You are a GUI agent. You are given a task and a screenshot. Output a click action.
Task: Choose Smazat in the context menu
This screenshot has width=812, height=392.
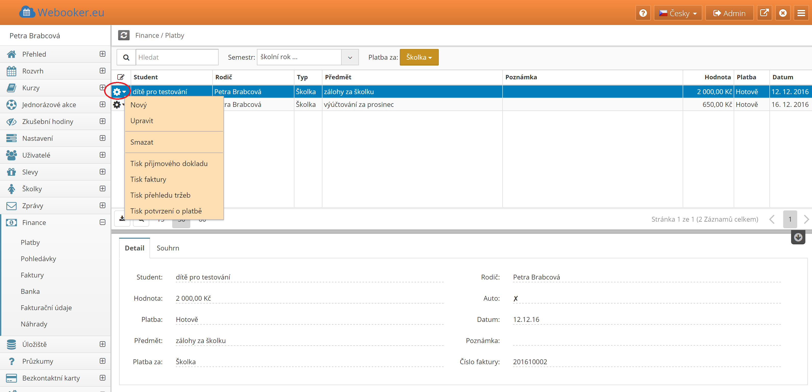coord(142,142)
